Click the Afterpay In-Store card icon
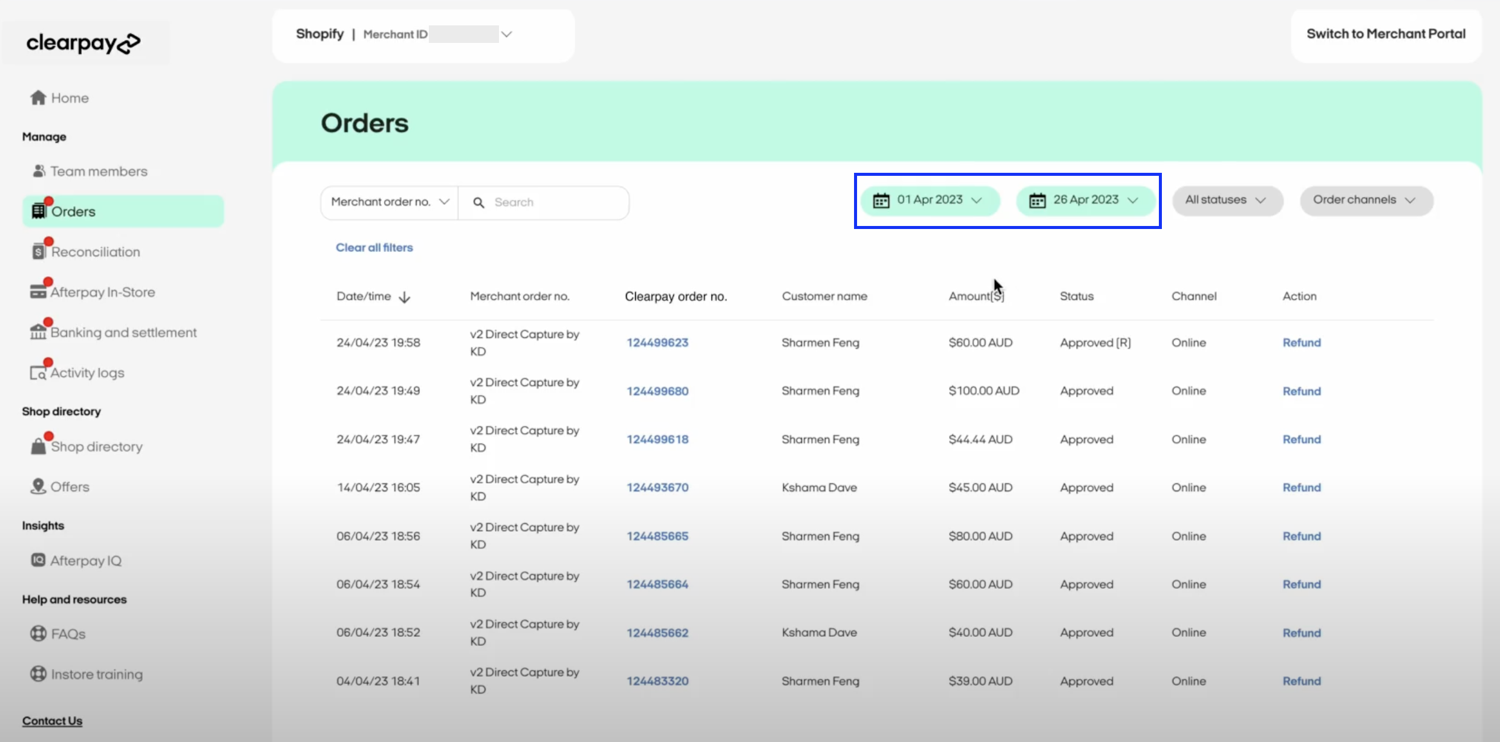The image size is (1500, 742). [38, 292]
